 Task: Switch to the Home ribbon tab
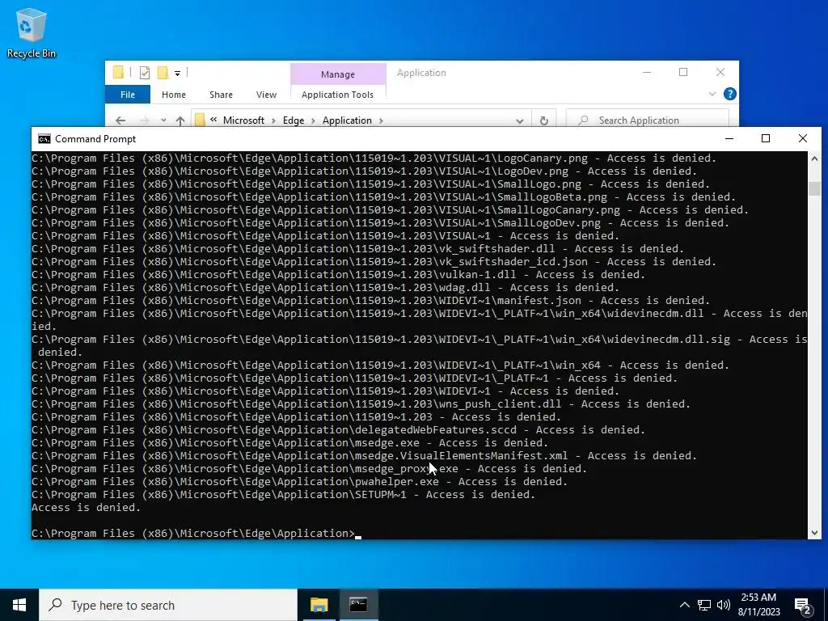coord(174,95)
